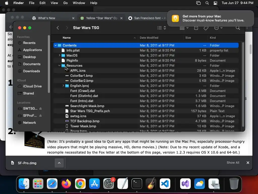Close the Yellow Star Wars tab
The image size is (258, 194).
tap(121, 18)
